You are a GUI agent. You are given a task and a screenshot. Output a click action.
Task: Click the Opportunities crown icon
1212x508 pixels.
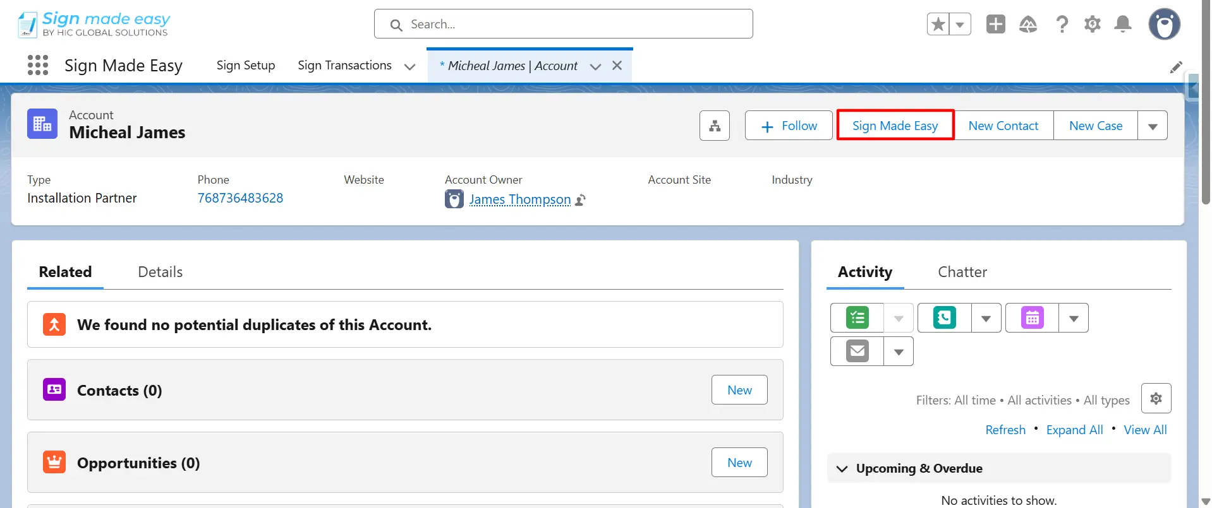[54, 462]
